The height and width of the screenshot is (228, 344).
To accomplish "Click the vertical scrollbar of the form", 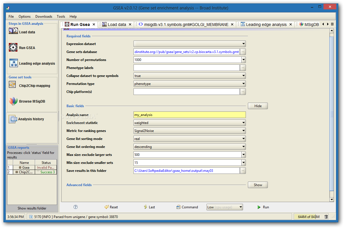I will 331,114.
